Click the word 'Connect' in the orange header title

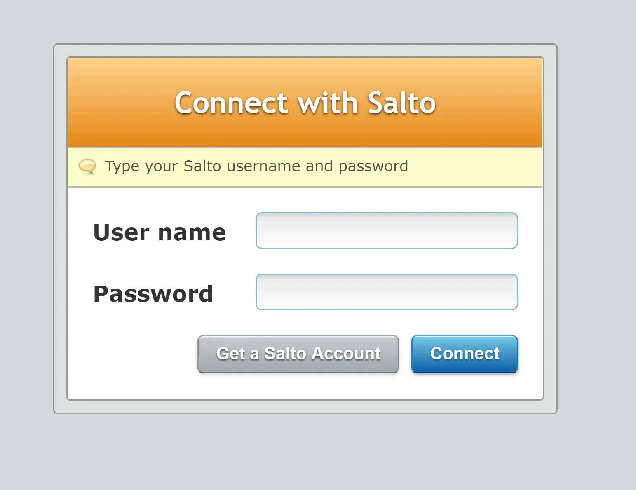pyautogui.click(x=231, y=103)
